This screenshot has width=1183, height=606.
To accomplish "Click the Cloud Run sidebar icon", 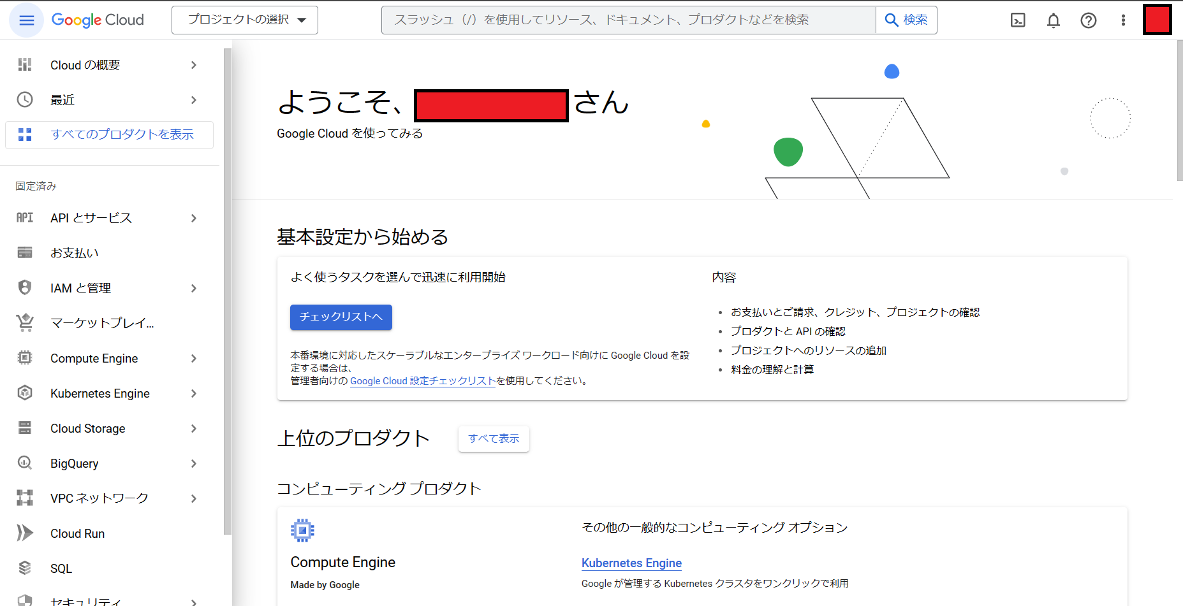I will click(25, 533).
